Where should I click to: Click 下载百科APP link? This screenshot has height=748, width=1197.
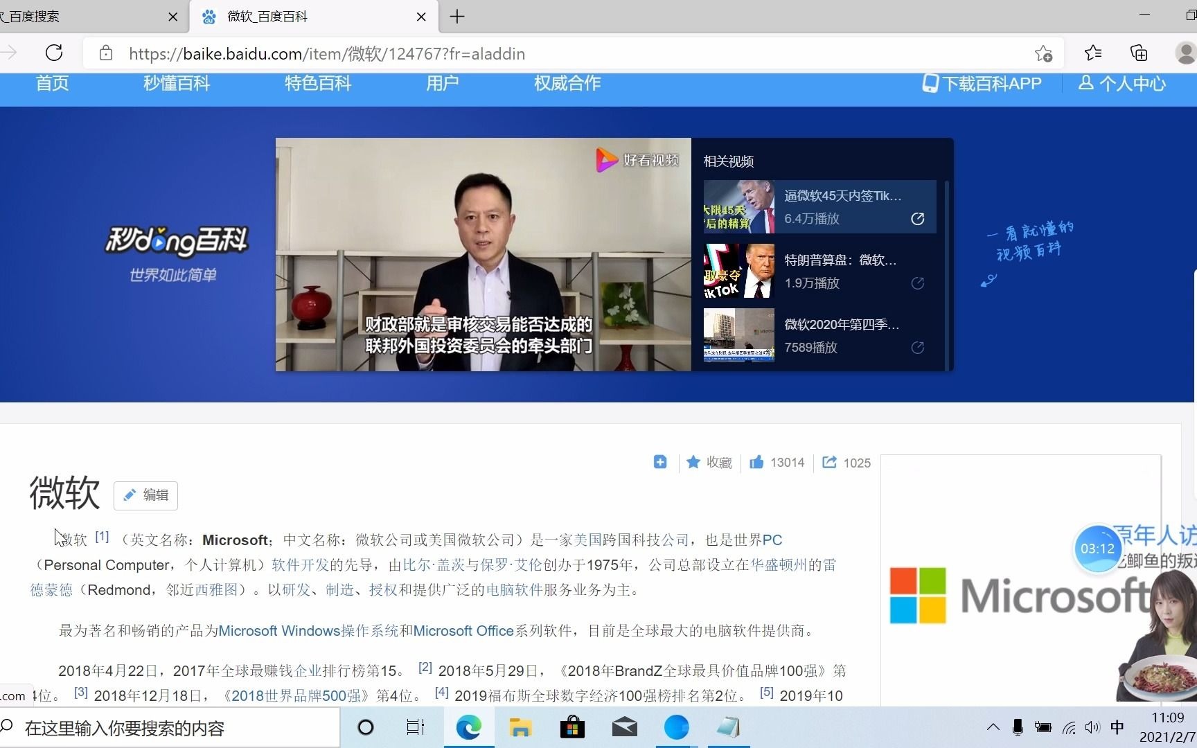(x=982, y=84)
